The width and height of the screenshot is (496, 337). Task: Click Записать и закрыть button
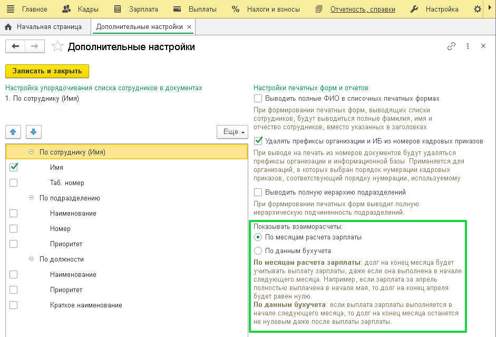(x=47, y=71)
